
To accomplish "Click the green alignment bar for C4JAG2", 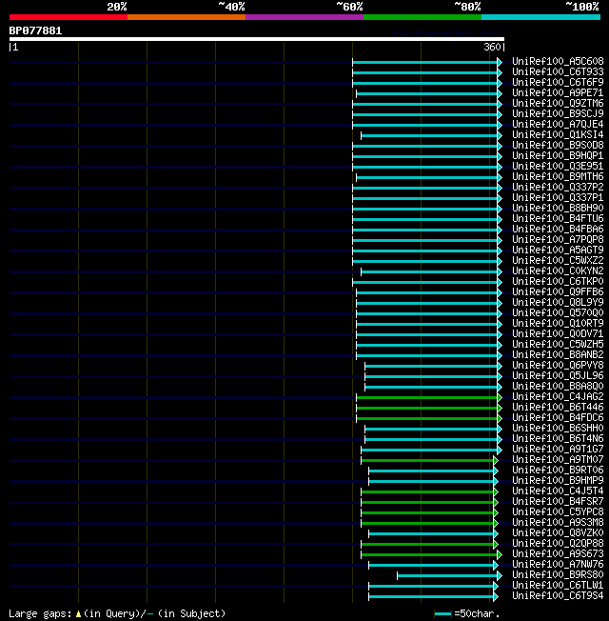I will tap(427, 397).
